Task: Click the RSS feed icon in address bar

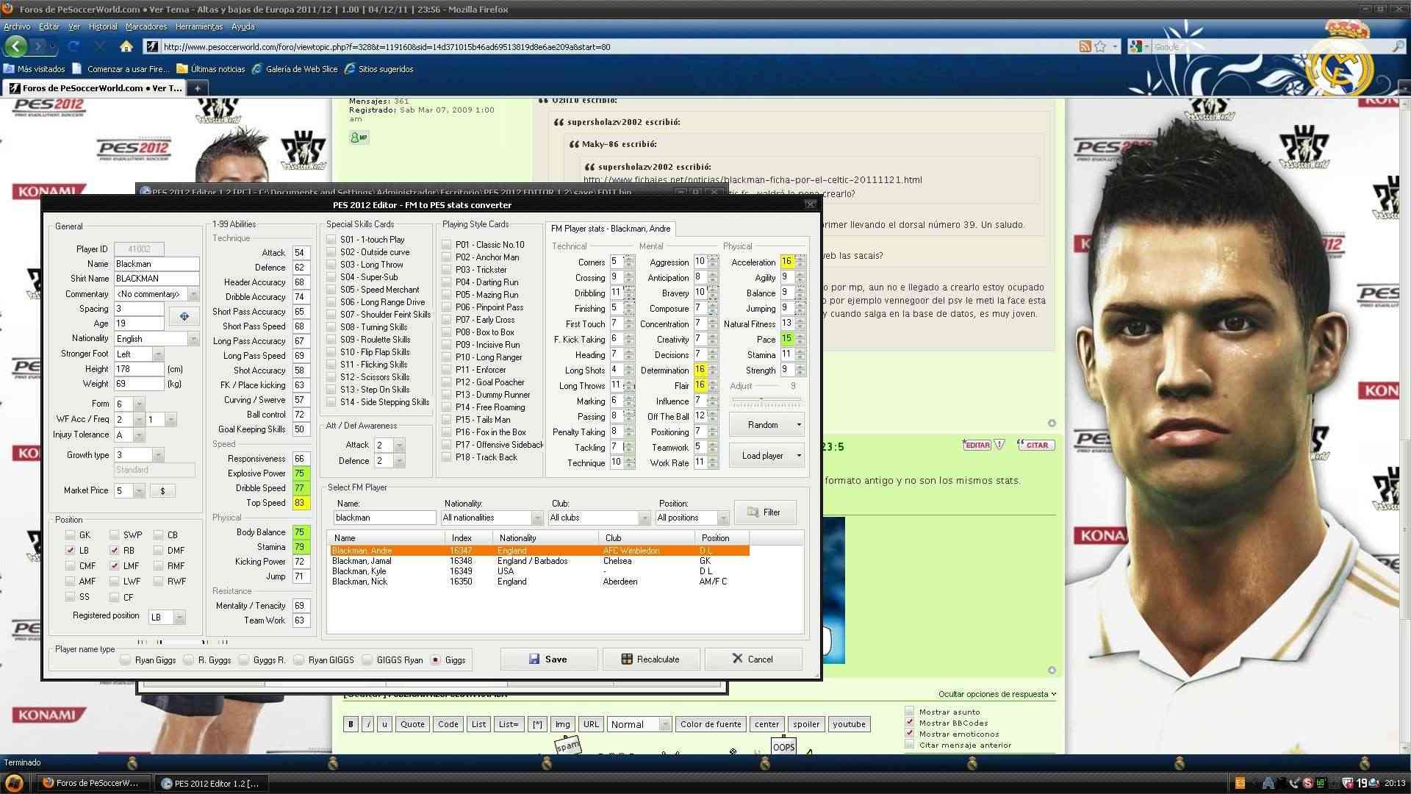Action: click(x=1085, y=46)
